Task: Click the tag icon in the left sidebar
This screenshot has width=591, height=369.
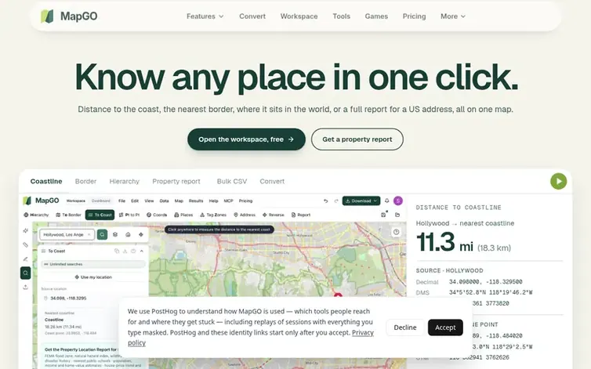Action: pos(26,244)
